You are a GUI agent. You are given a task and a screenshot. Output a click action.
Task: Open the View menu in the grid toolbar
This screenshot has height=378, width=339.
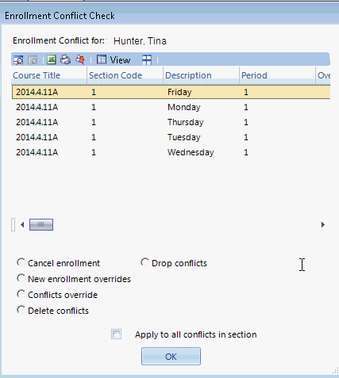(114, 60)
